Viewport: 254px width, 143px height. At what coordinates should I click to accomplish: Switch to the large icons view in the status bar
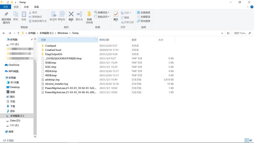click(x=251, y=140)
